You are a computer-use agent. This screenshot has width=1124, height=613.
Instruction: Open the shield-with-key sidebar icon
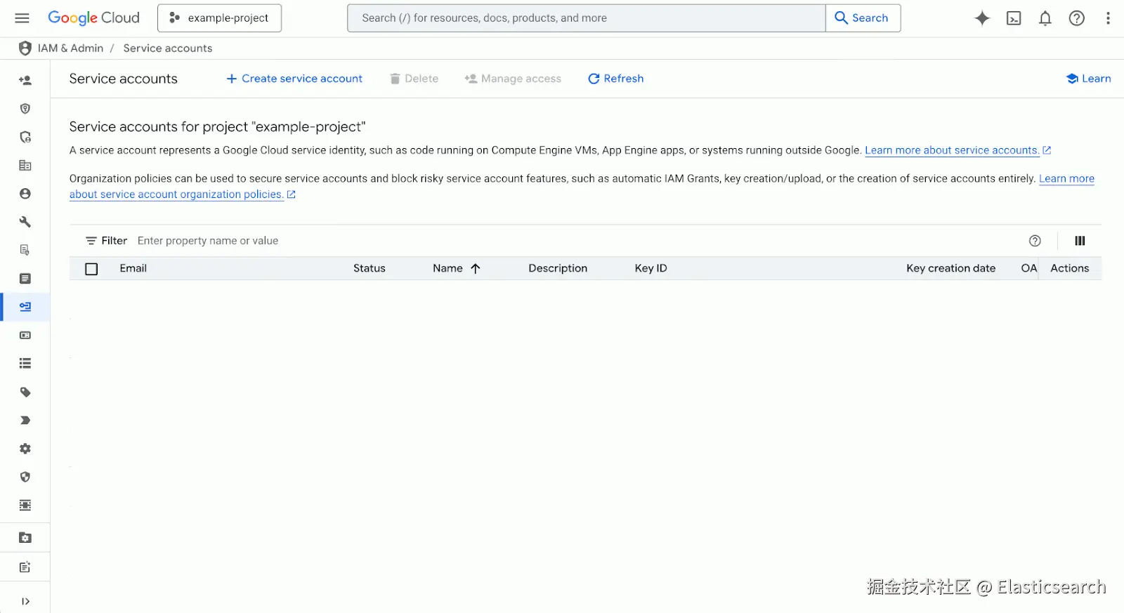click(25, 109)
